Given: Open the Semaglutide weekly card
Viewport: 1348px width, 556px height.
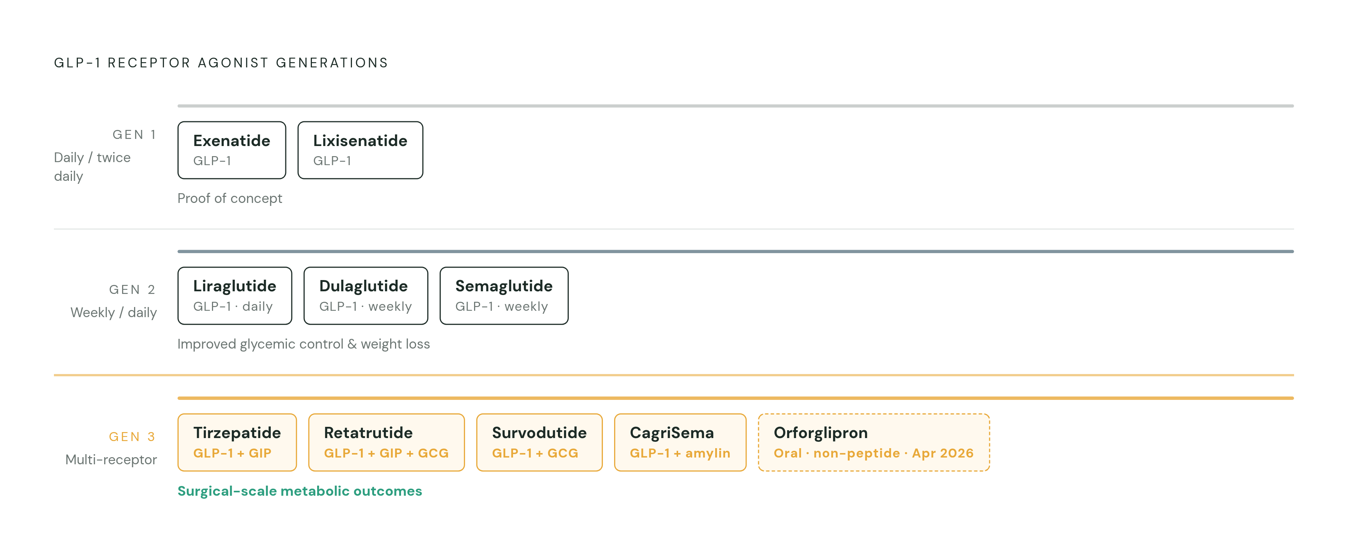Looking at the screenshot, I should point(504,295).
